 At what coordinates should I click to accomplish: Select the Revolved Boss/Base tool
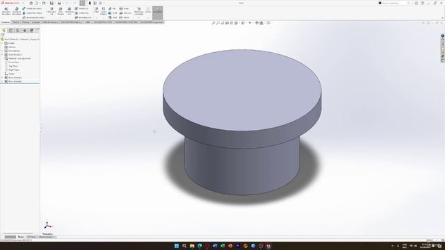[17, 11]
